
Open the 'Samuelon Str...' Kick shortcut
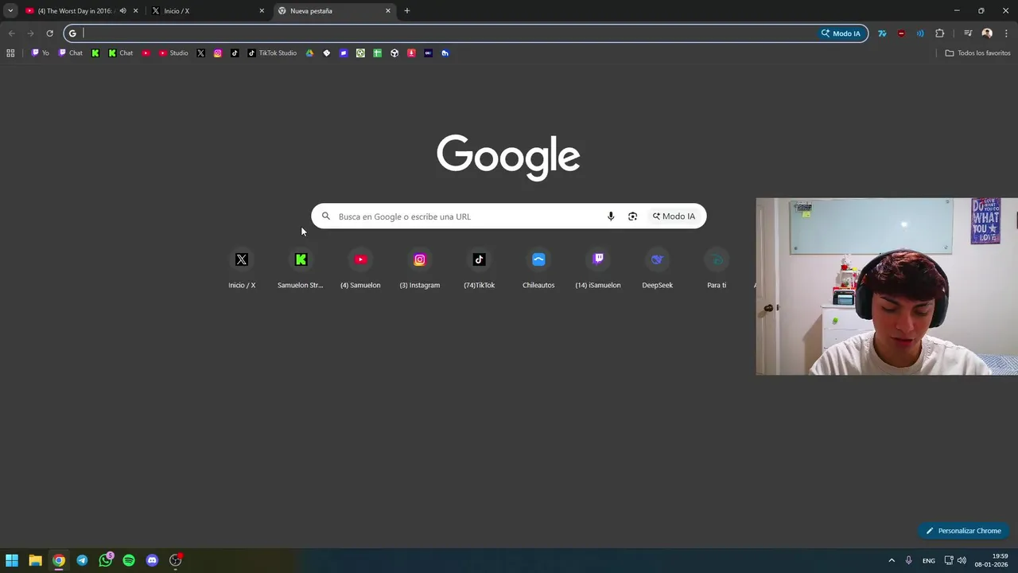301,269
